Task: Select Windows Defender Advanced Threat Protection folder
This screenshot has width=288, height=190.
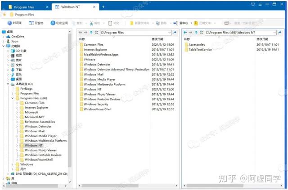Action: [115, 69]
